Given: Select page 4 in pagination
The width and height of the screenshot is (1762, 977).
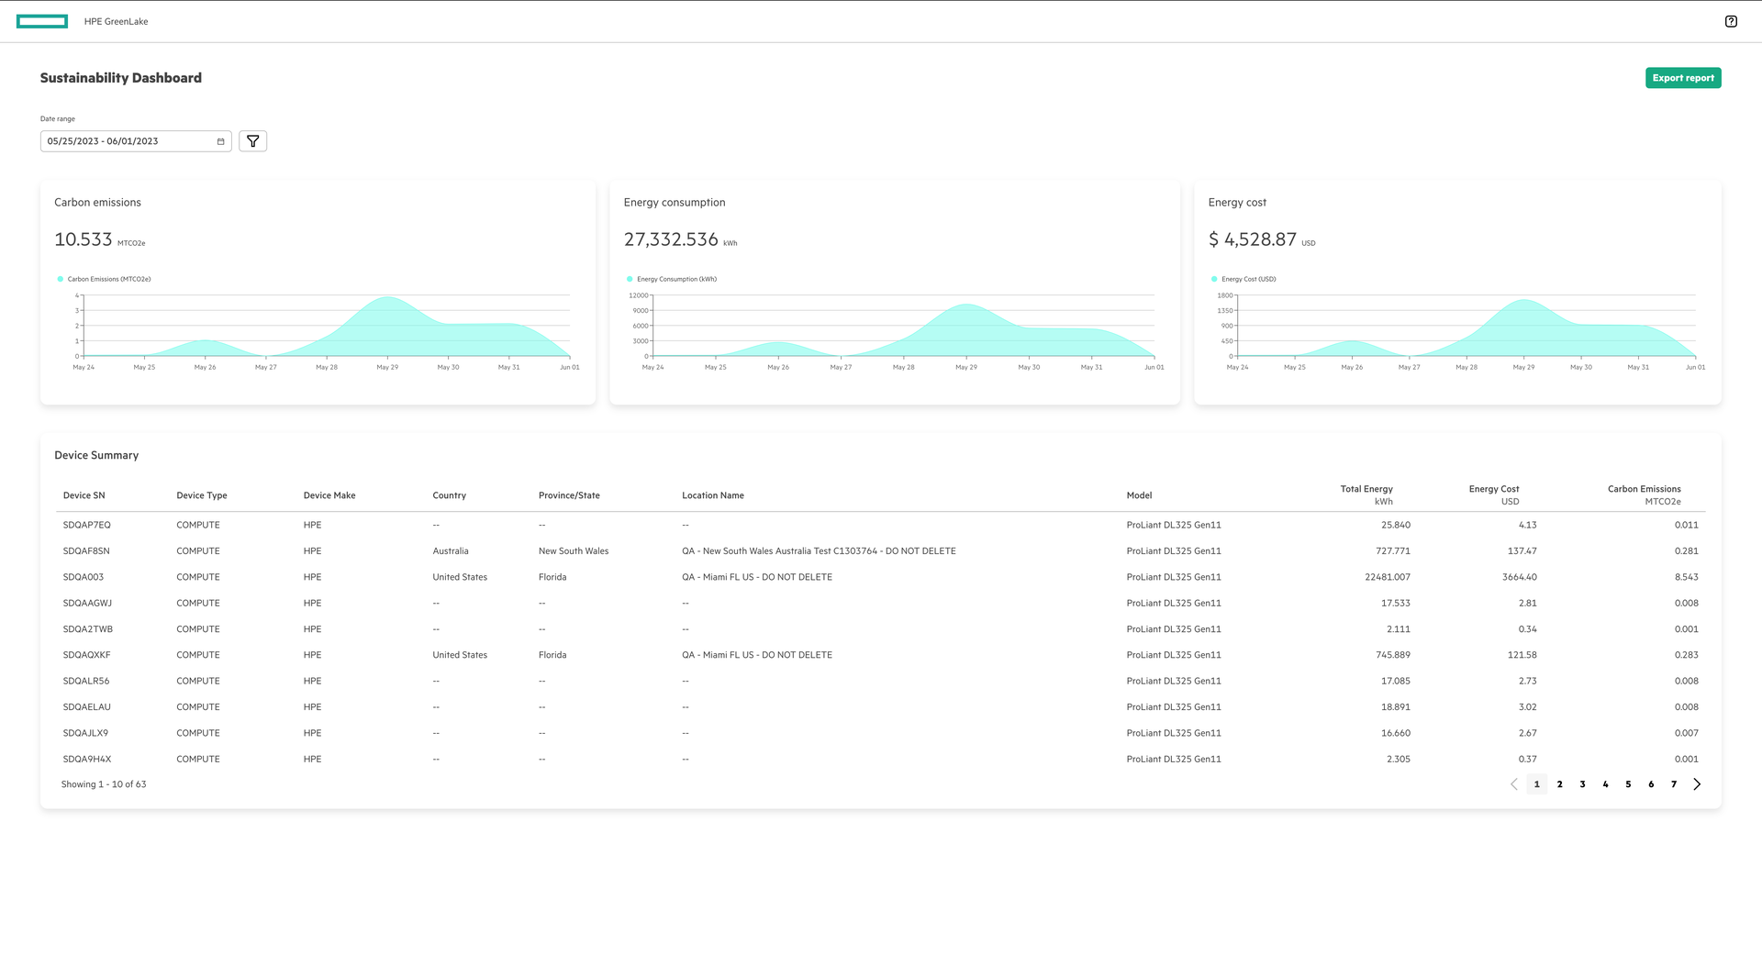Looking at the screenshot, I should (1605, 784).
